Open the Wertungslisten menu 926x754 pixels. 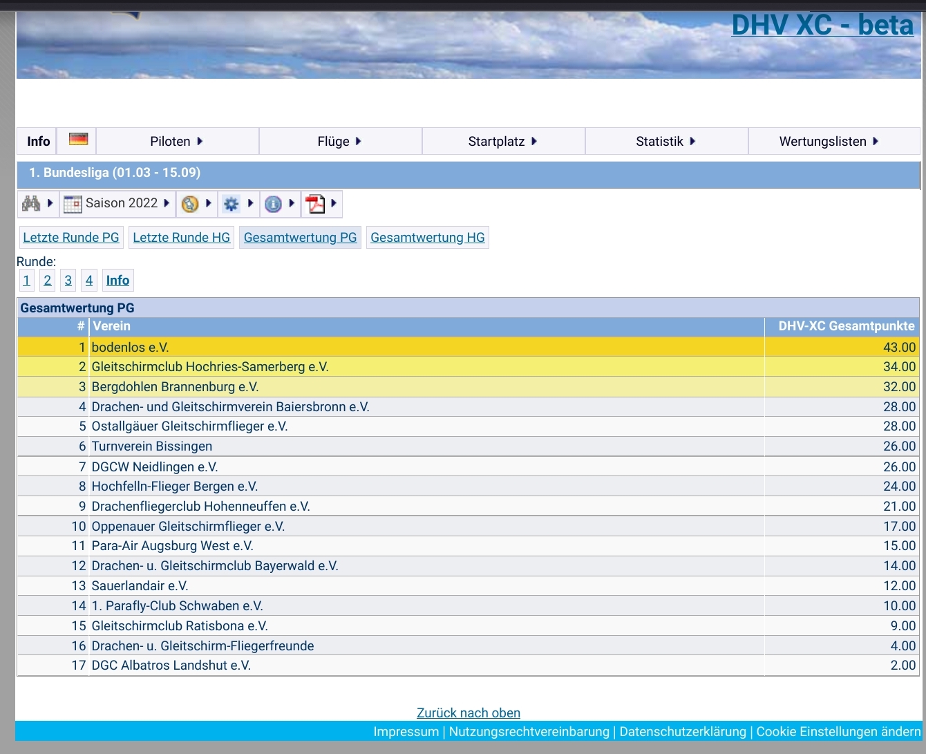tap(834, 141)
